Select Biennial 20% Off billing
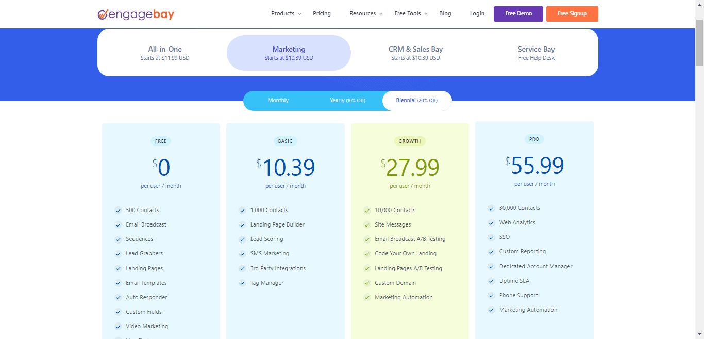The width and height of the screenshot is (704, 339). tap(417, 101)
